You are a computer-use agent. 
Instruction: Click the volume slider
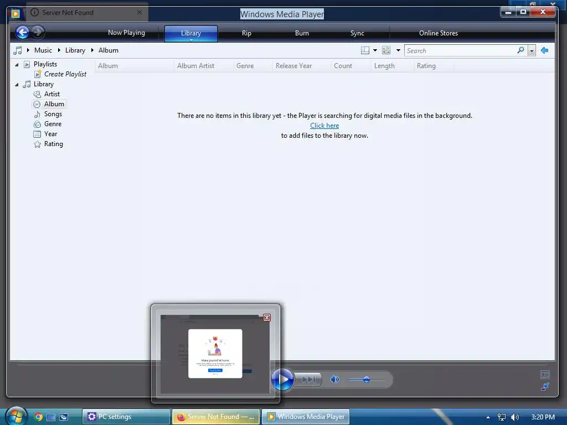click(x=366, y=380)
